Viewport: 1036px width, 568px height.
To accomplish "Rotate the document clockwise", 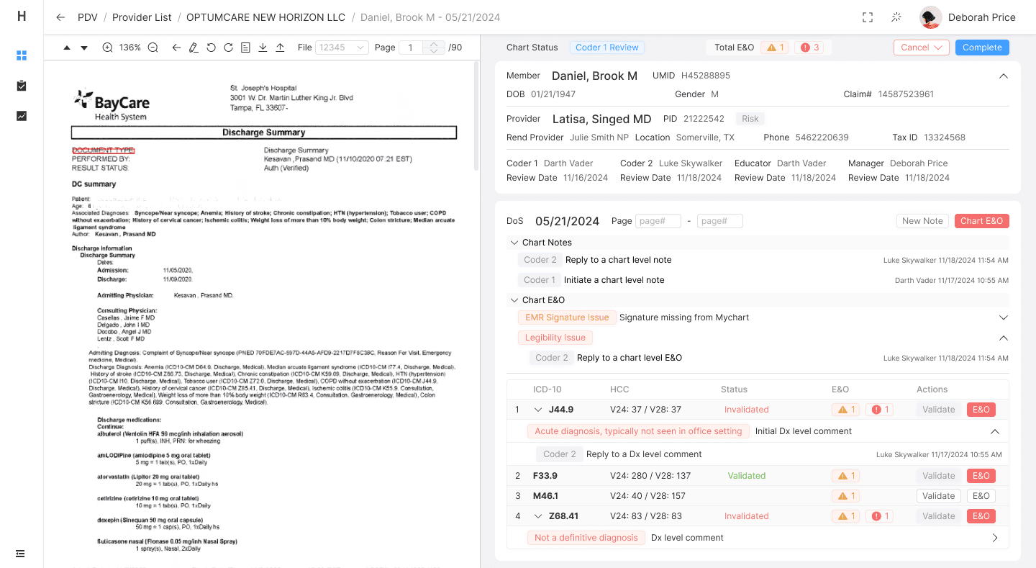I will click(x=228, y=48).
